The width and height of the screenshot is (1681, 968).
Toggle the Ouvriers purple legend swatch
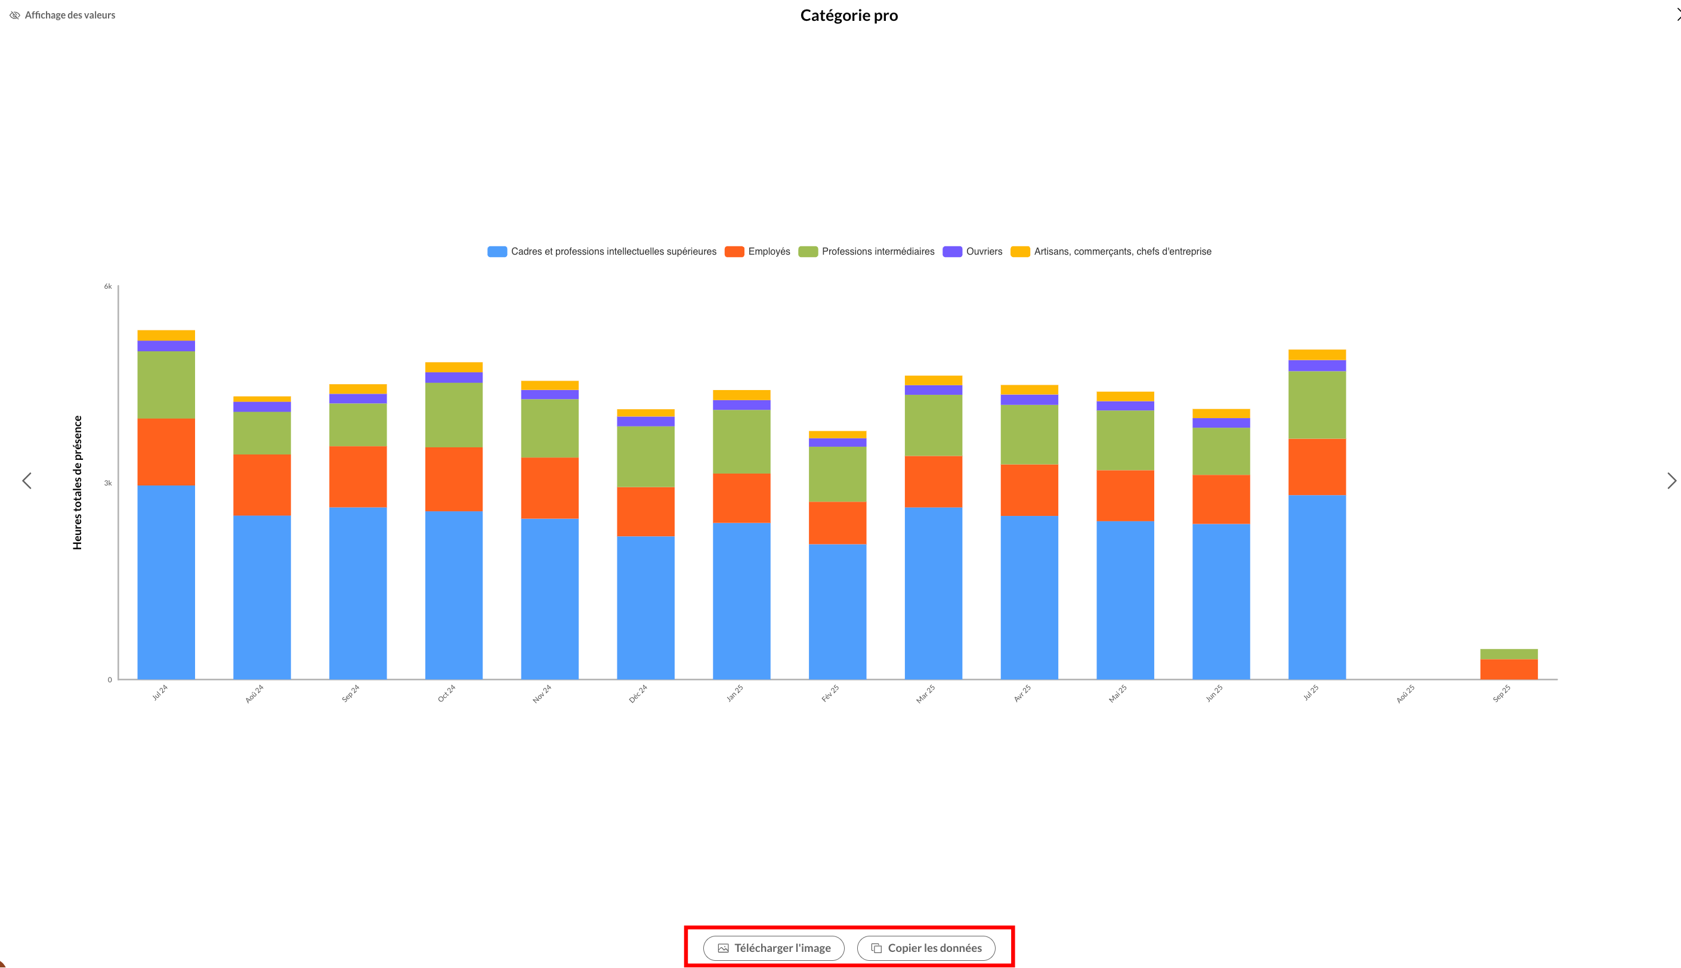coord(952,251)
